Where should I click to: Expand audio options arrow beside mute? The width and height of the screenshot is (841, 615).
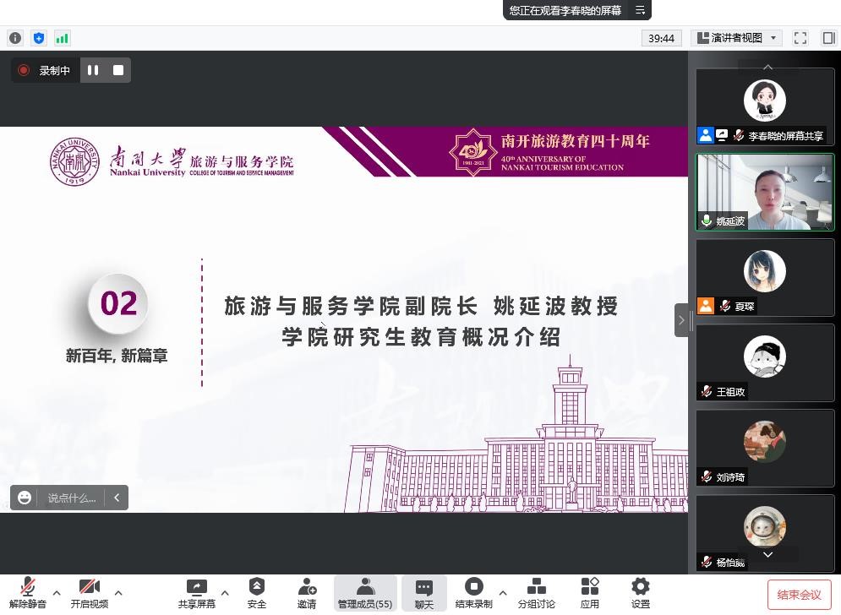pyautogui.click(x=57, y=592)
